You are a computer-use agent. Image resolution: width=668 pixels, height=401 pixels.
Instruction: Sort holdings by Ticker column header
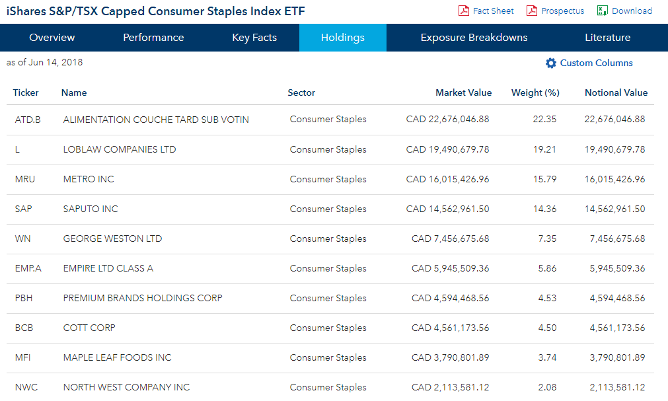[26, 92]
